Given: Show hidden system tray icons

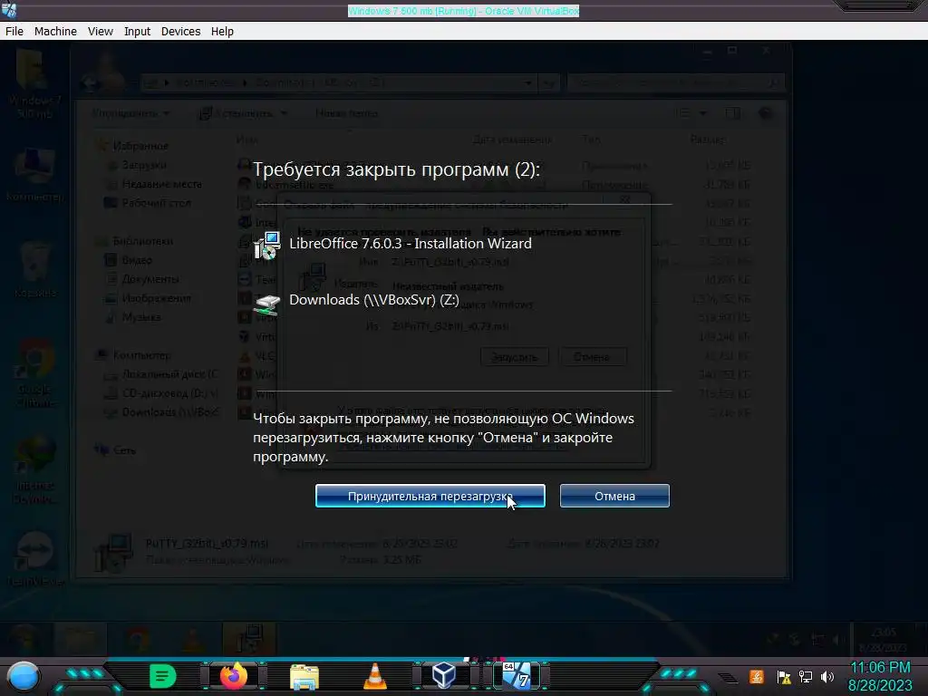Looking at the screenshot, I should point(728,678).
